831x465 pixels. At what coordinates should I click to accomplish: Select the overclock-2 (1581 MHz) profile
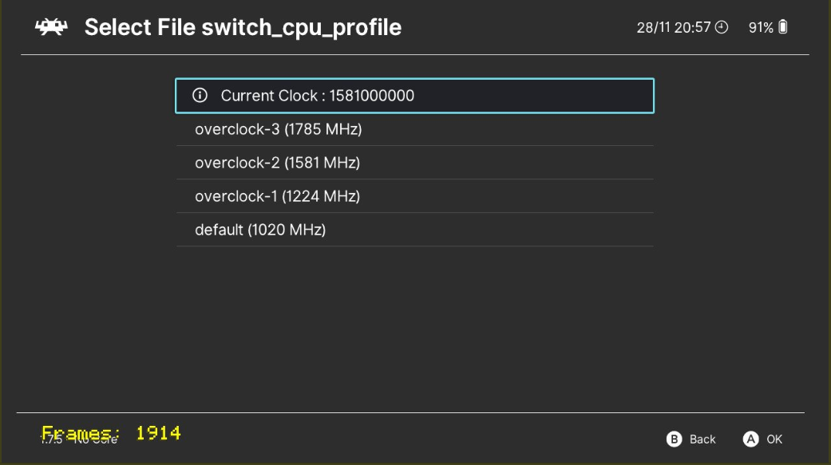point(415,163)
